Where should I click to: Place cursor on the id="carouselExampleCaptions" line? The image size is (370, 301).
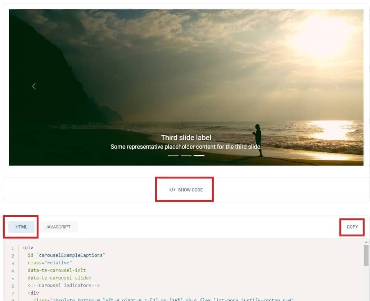pos(66,255)
